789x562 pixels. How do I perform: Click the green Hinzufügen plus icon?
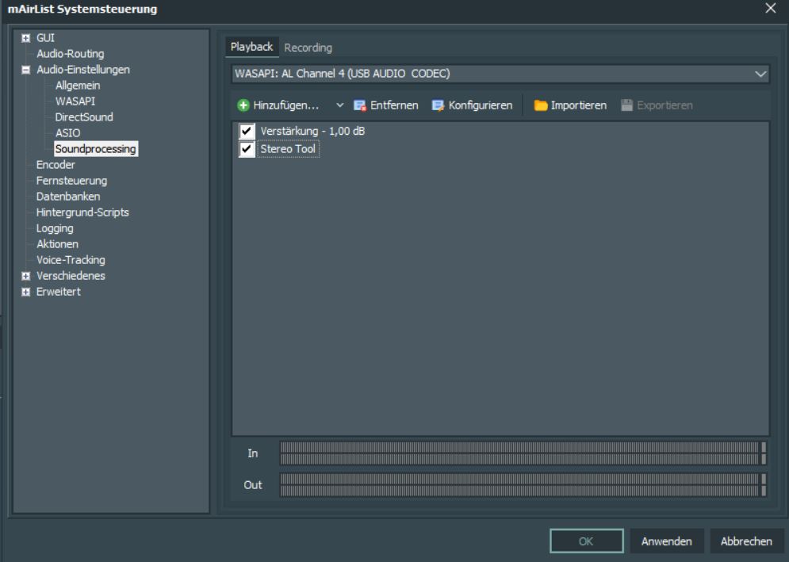click(x=243, y=105)
